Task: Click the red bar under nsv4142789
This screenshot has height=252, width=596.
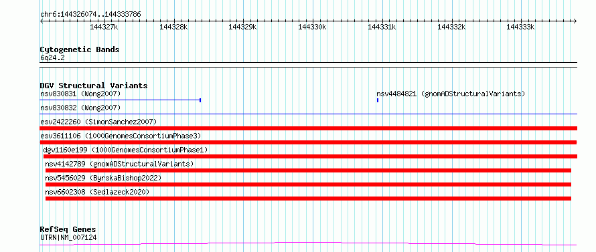Action: (308, 170)
